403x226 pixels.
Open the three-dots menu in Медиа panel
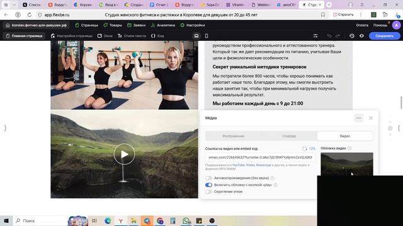[x=358, y=118]
